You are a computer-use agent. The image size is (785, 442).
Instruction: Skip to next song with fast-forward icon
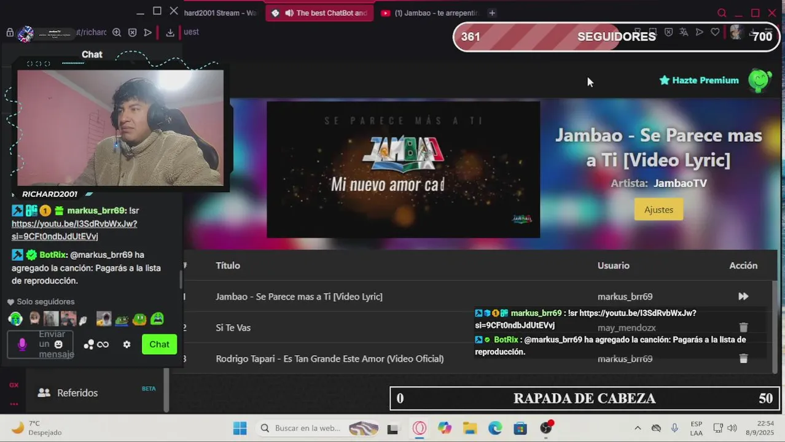(x=743, y=297)
